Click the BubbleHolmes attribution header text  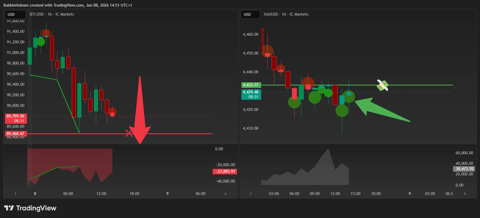click(68, 5)
